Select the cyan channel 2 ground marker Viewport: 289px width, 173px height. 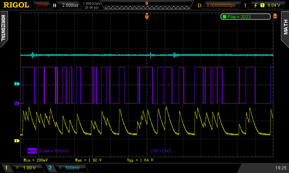(16, 84)
